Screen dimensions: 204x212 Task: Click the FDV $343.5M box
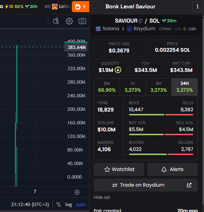(146, 67)
